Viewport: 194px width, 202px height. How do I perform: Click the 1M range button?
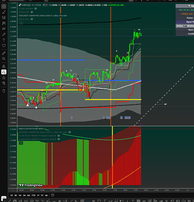[20, 195]
